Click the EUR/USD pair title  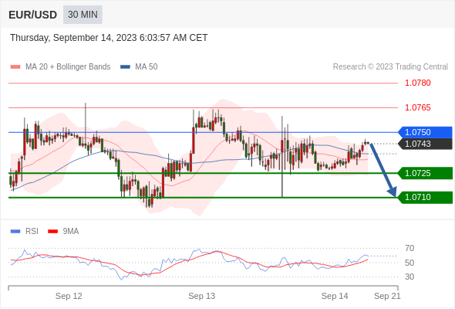tap(33, 15)
